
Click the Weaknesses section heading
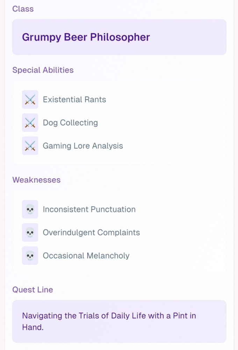click(36, 180)
